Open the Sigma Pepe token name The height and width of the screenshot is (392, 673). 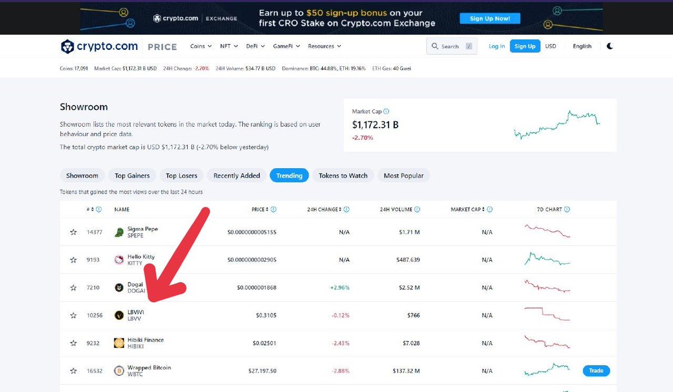coord(142,229)
